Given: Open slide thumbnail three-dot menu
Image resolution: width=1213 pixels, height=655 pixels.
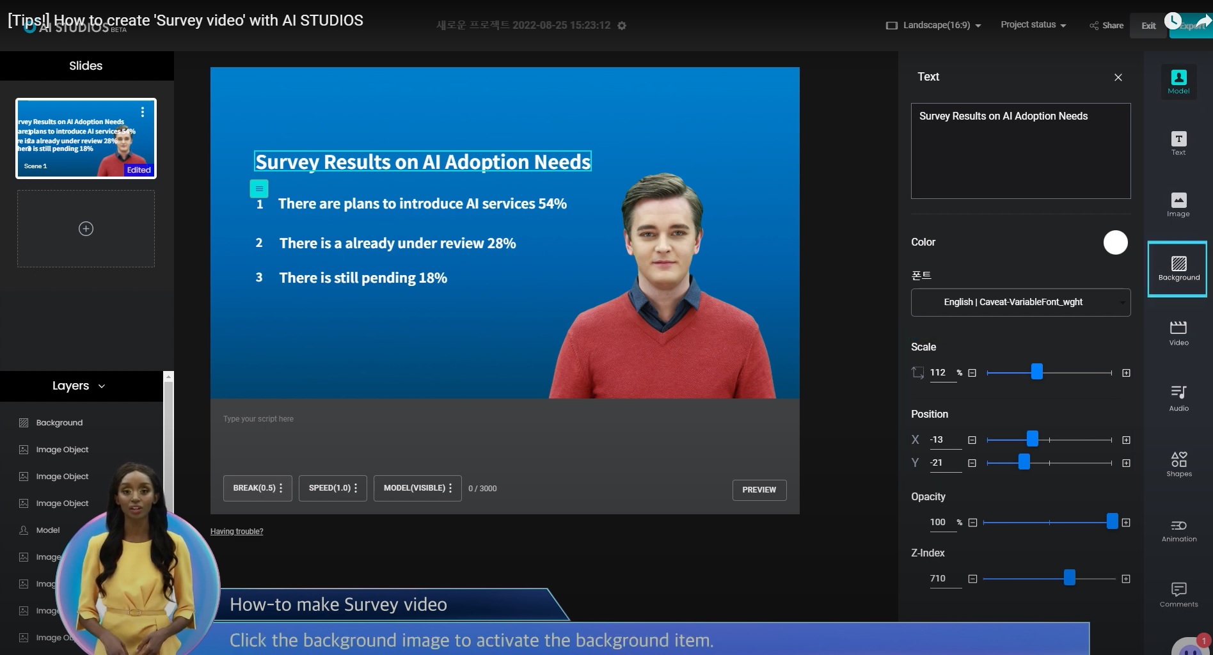Looking at the screenshot, I should click(142, 112).
